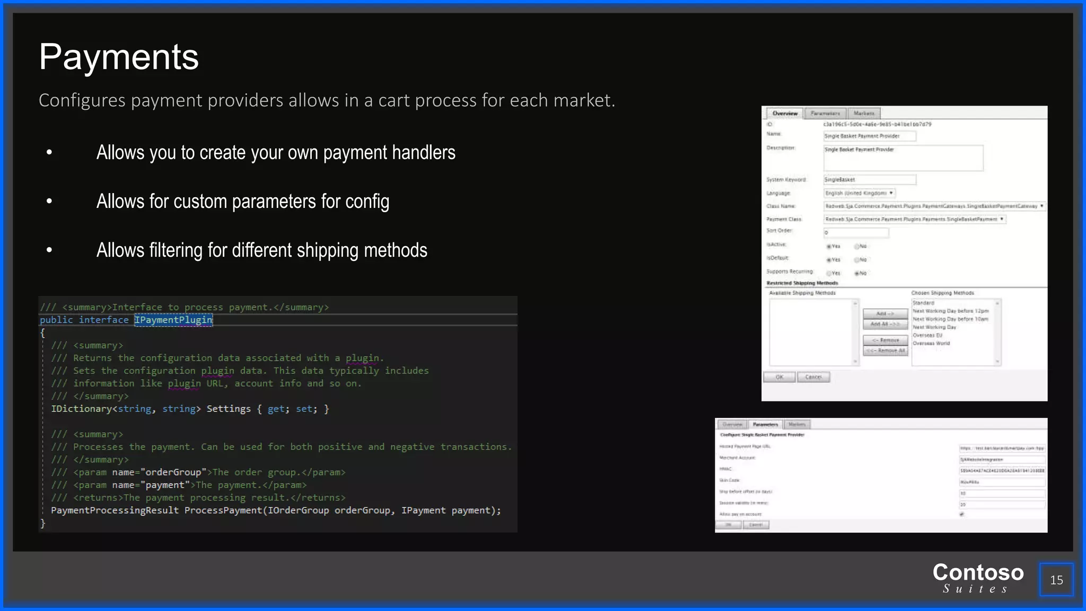Click the Sort Order field

pyautogui.click(x=856, y=232)
